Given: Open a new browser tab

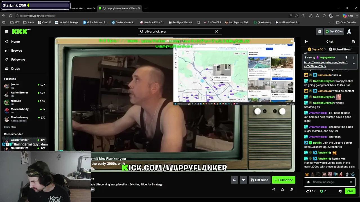Looking at the screenshot, I should point(146,8).
